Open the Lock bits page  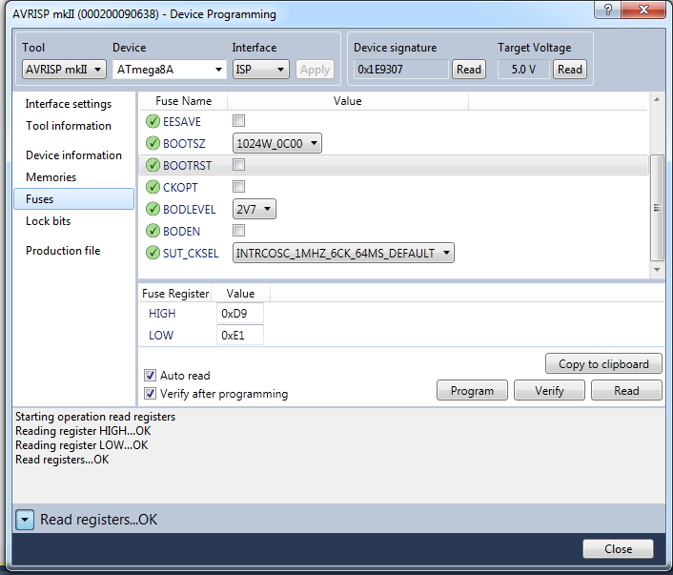coord(48,221)
